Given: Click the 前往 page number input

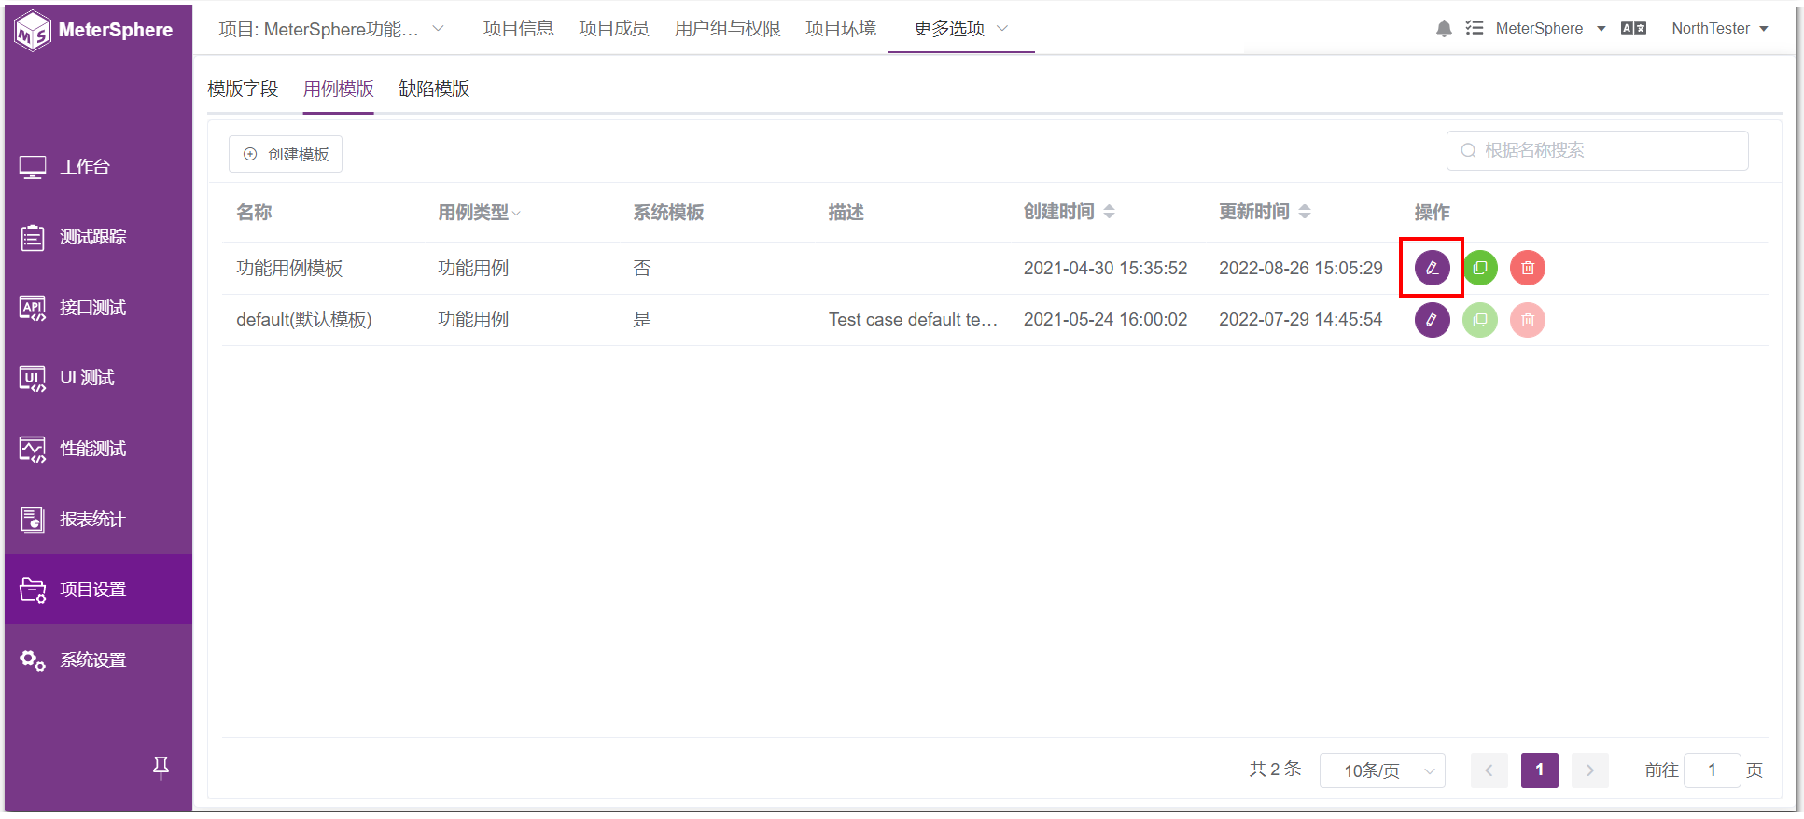Looking at the screenshot, I should click(1712, 770).
